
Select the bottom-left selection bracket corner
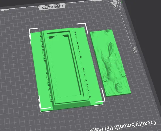point(44,103)
